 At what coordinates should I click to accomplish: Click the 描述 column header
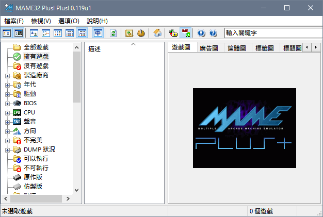click(x=95, y=48)
